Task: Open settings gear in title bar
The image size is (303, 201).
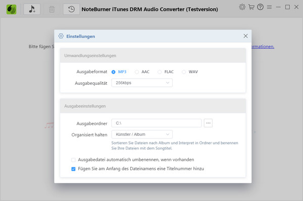Action: (242, 7)
